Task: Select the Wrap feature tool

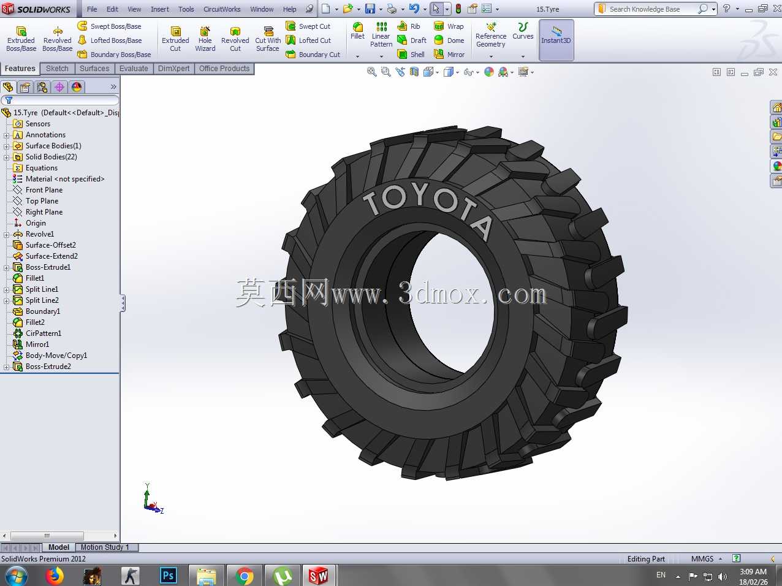Action: point(449,26)
